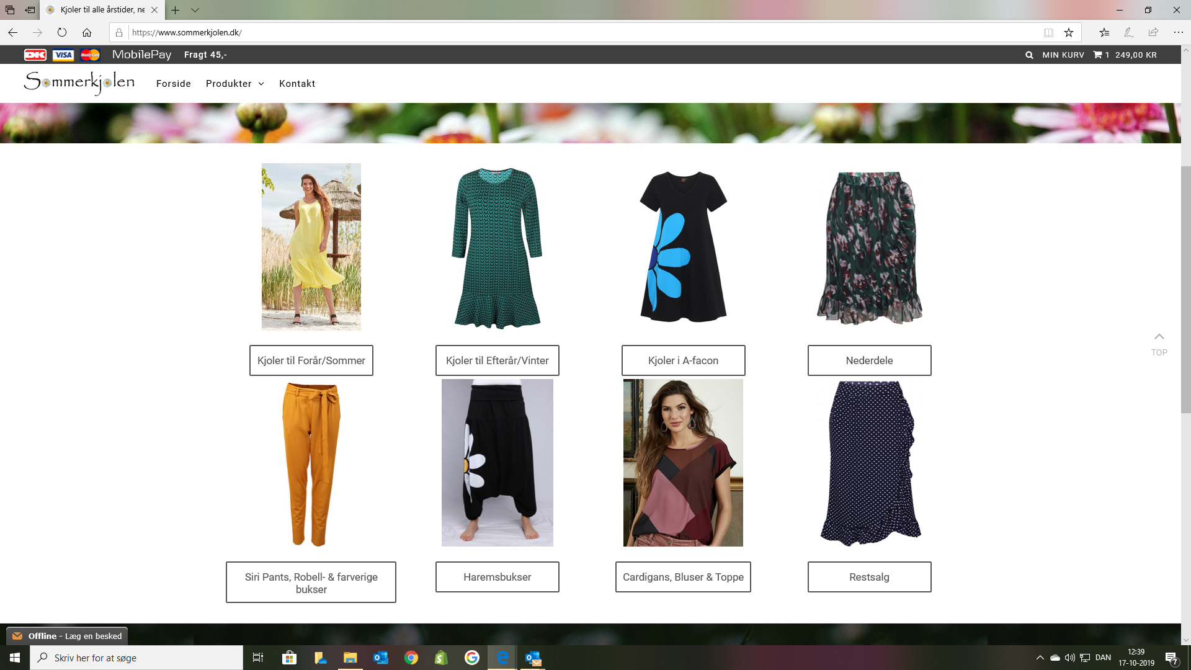The image size is (1191, 670).
Task: Click the browser refresh button
Action: click(62, 32)
